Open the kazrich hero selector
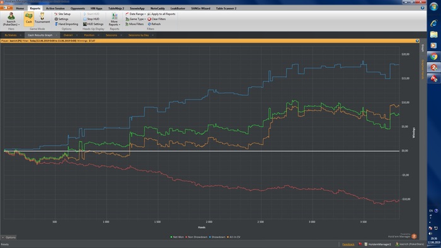Viewport: 441px width, 248px height. click(11, 19)
